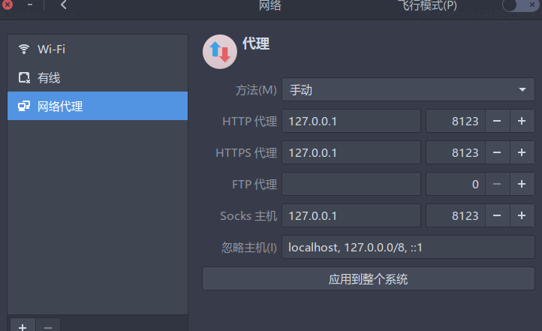Focus the HTTP proxy address field
The image size is (542, 331).
coord(351,121)
